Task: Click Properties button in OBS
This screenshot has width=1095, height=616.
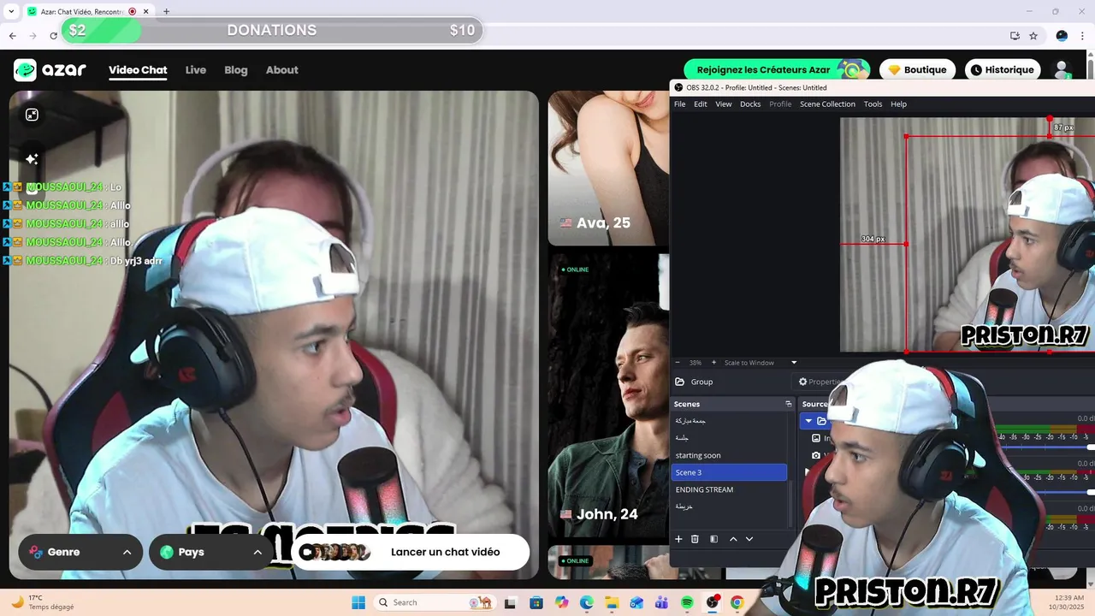Action: [x=821, y=382]
